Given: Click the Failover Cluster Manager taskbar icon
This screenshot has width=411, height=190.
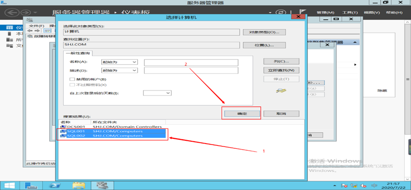Looking at the screenshot, I should pyautogui.click(x=103, y=185).
